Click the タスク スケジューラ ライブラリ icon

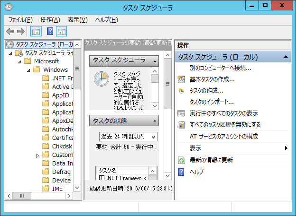19,53
